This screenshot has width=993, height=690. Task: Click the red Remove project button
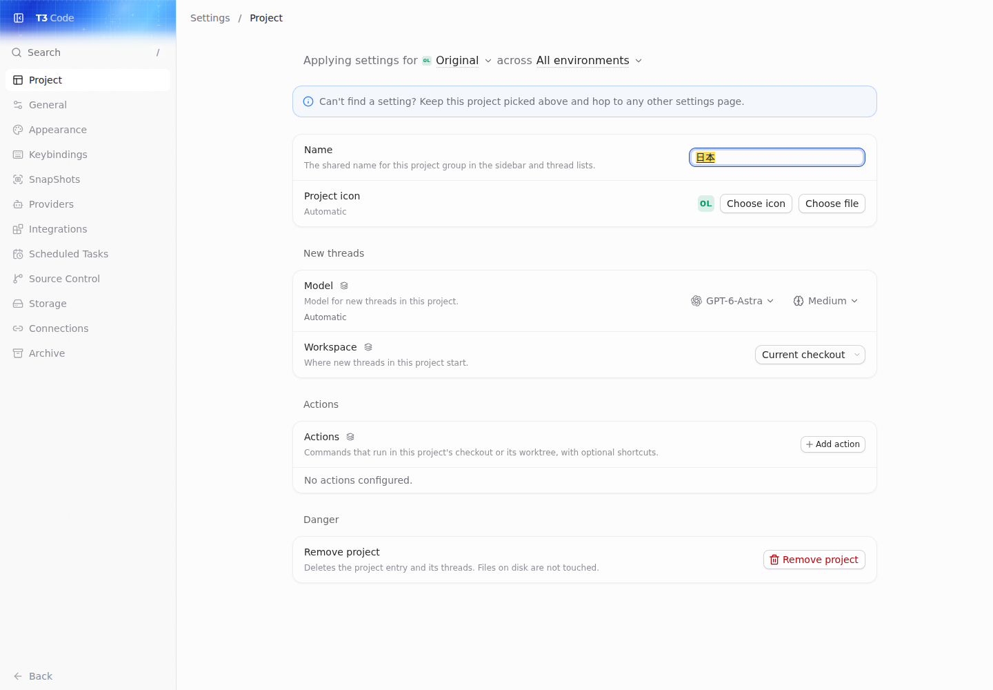814,560
